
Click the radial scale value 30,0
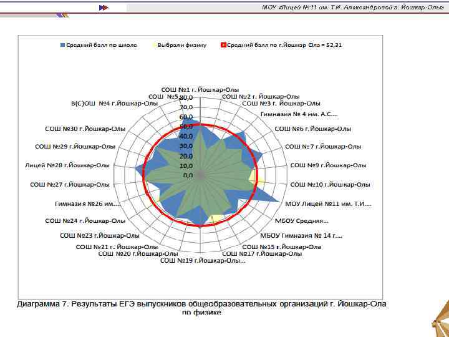tap(186, 146)
